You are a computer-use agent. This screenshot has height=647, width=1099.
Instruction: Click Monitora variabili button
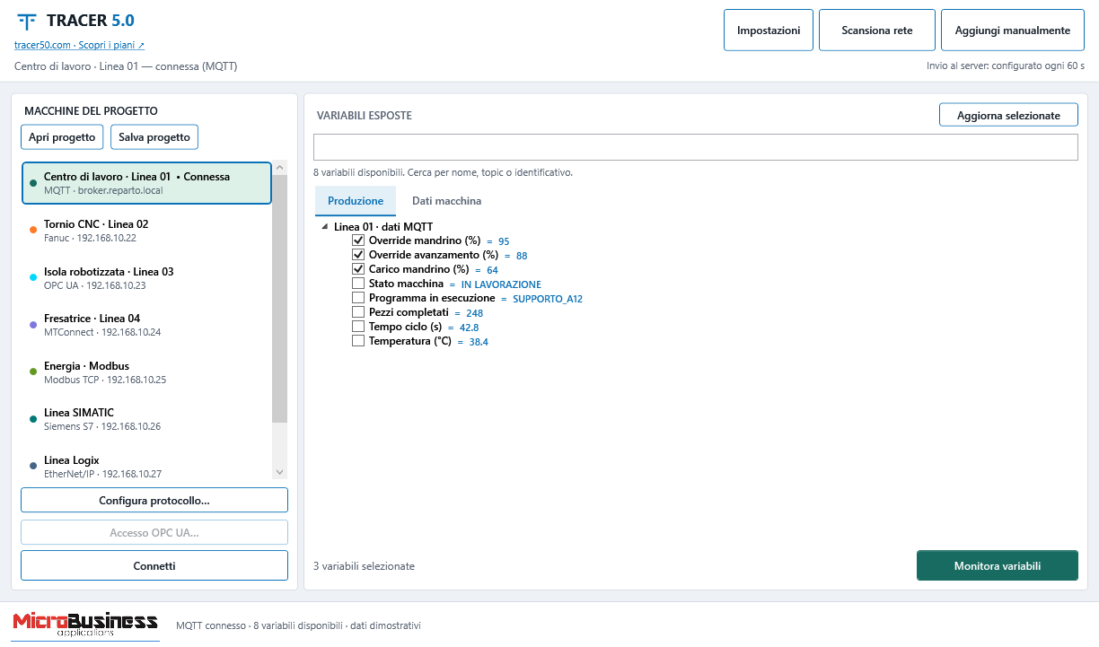click(x=998, y=566)
